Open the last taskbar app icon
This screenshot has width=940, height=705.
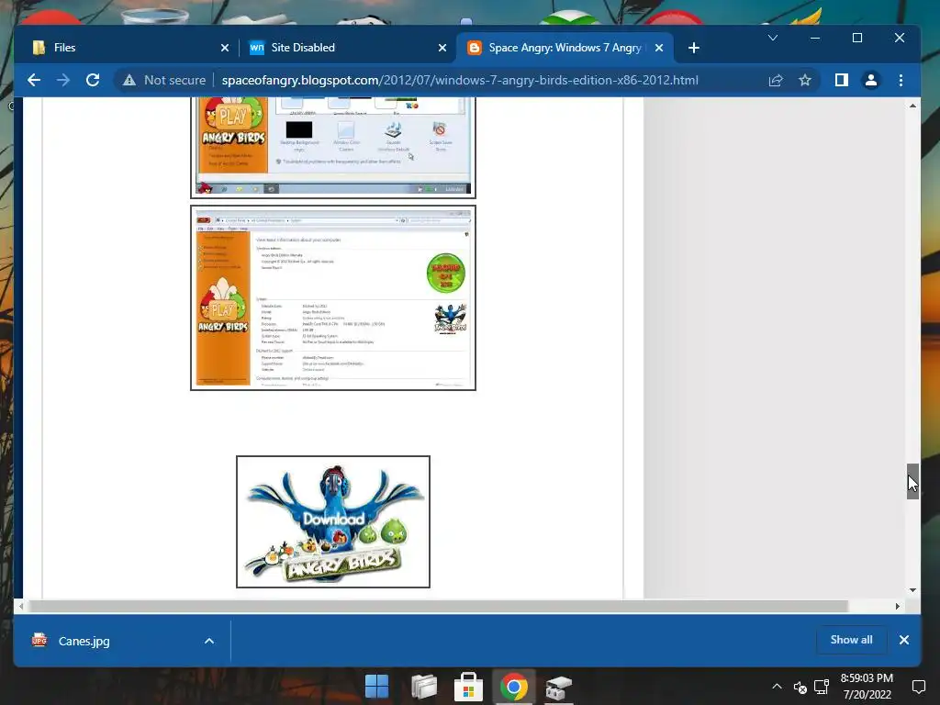559,688
